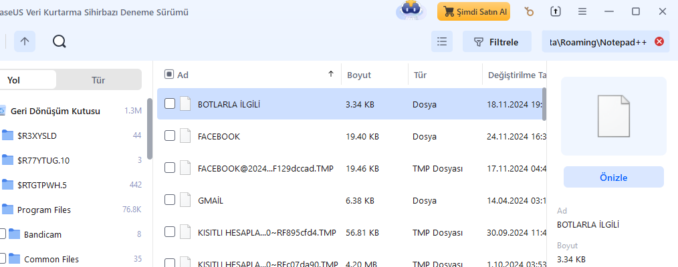Screen dimensions: 678x267
Task: Click the 6.38 KB size cell
Action: (360, 200)
